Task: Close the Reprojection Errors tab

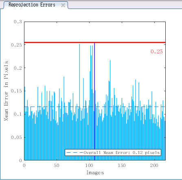Action: [x=63, y=5]
